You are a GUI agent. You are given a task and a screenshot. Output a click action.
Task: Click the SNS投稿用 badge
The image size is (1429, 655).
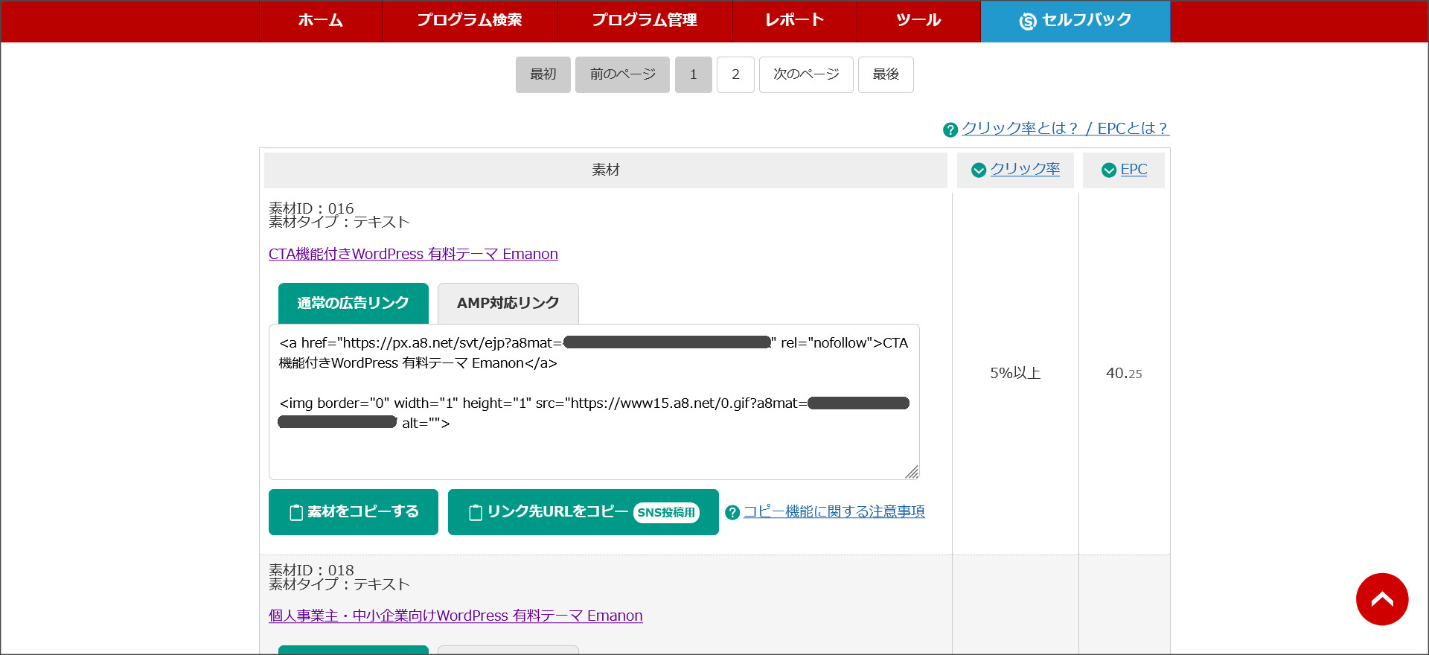pos(666,513)
